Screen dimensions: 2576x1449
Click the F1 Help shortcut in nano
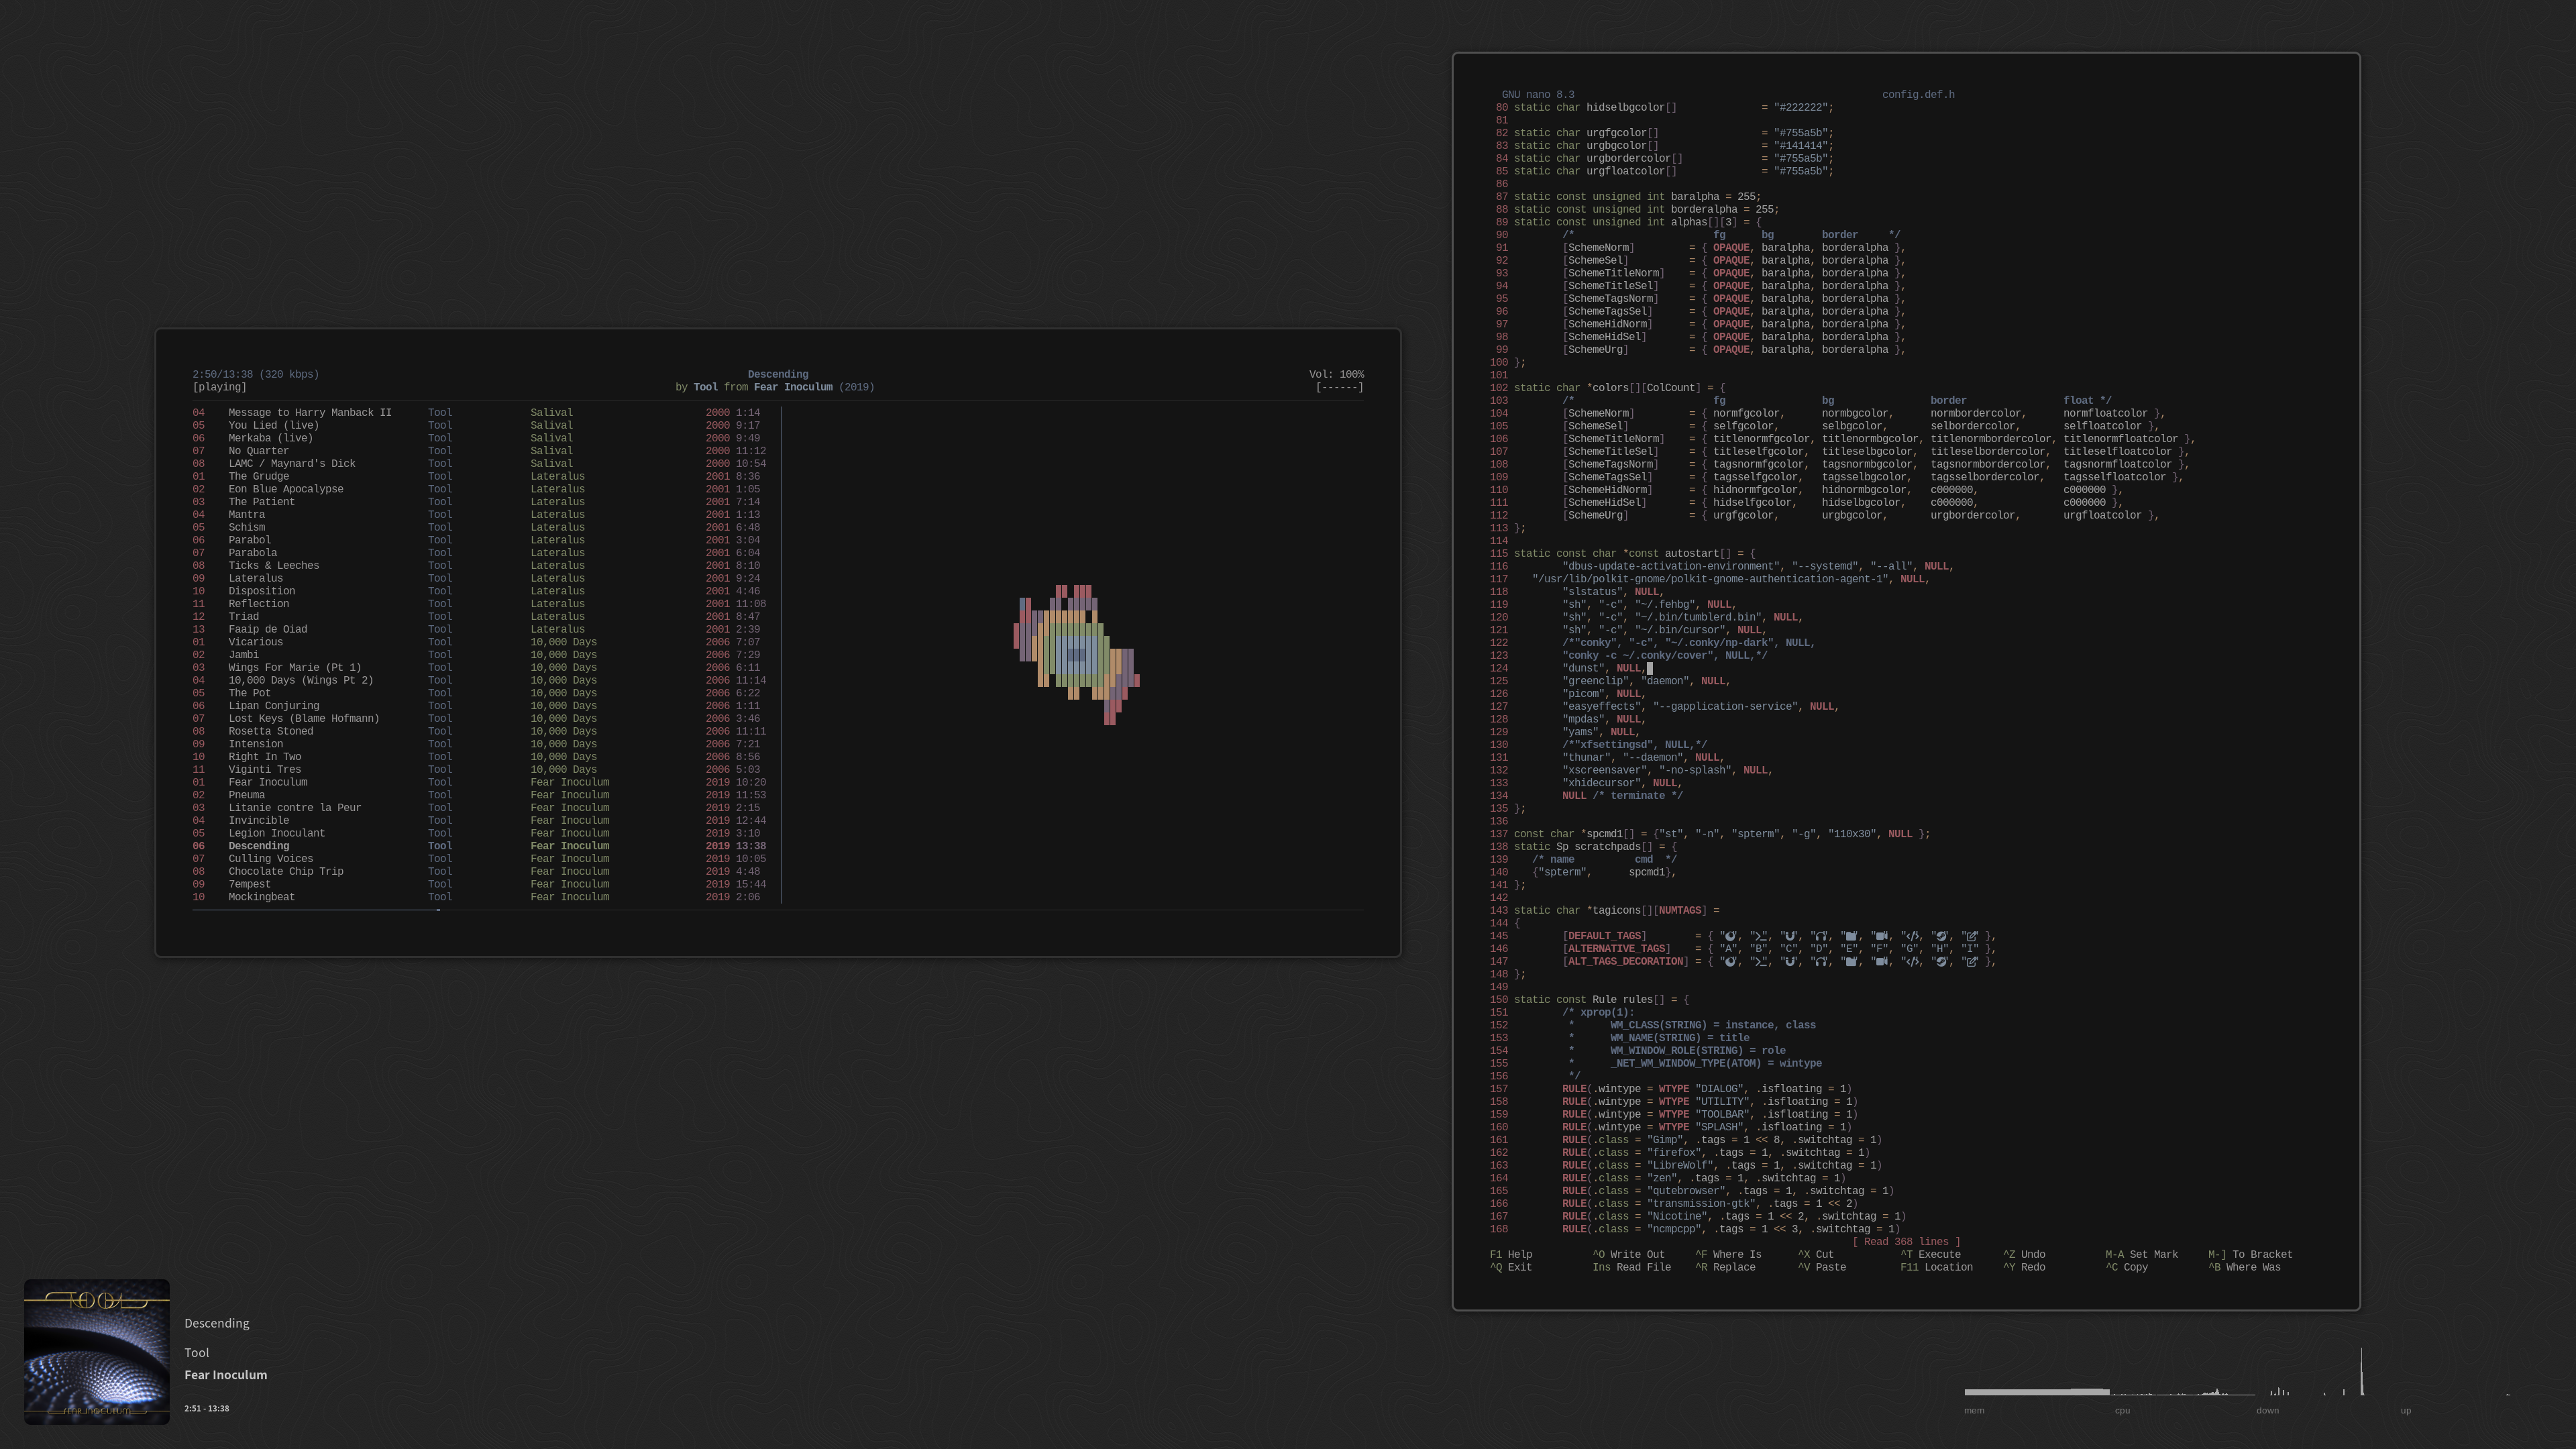[x=1511, y=1254]
